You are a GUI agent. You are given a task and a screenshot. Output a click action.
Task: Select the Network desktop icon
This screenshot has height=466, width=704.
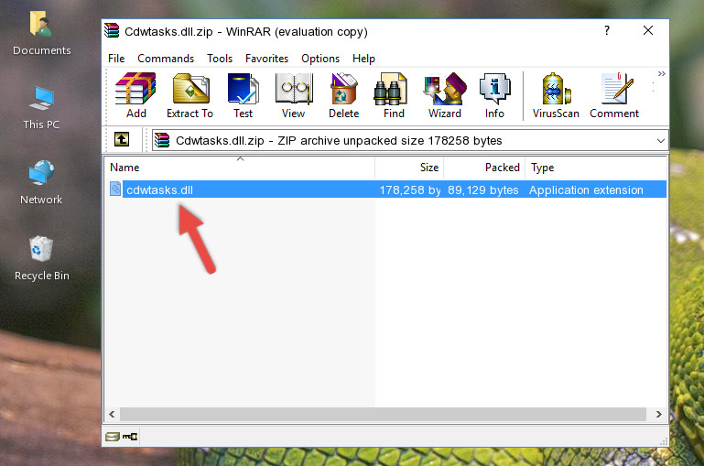point(41,182)
